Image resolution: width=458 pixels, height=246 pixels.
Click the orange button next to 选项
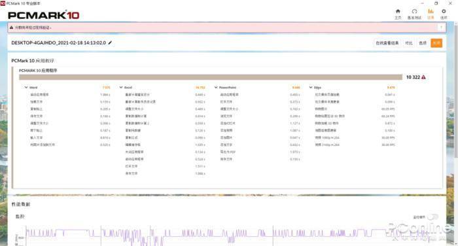click(x=436, y=43)
